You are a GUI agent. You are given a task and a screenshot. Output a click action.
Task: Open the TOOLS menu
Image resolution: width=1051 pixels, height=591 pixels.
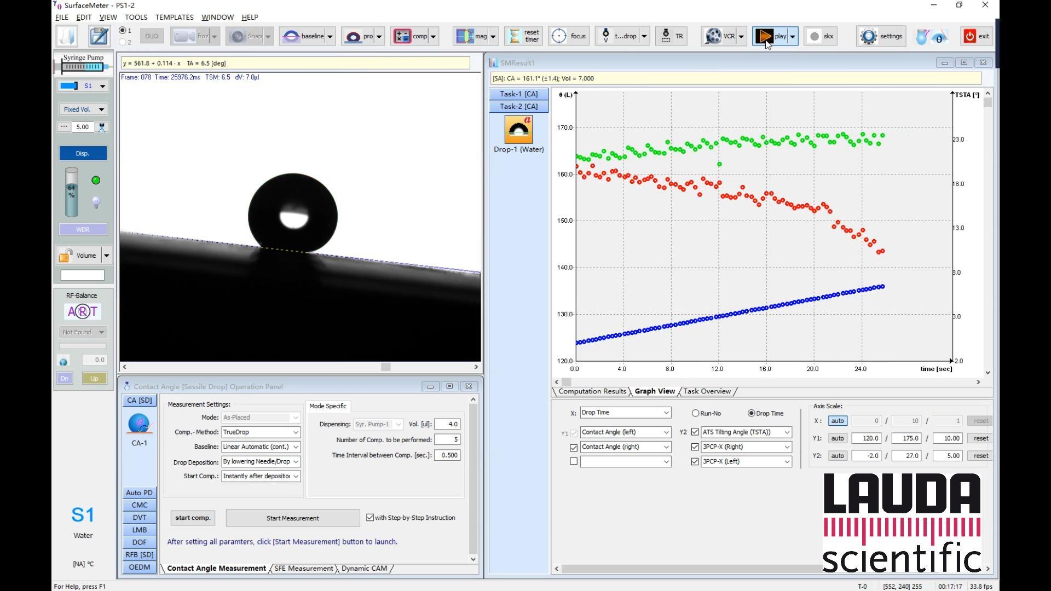point(136,17)
